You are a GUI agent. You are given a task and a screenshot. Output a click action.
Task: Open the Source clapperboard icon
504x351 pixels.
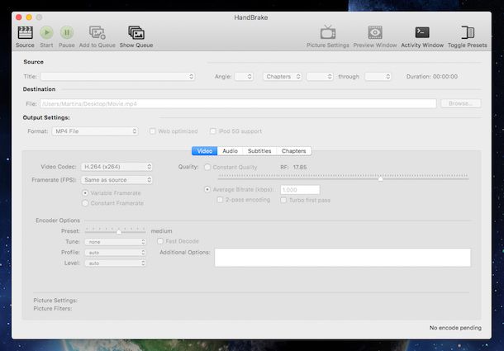coord(25,32)
